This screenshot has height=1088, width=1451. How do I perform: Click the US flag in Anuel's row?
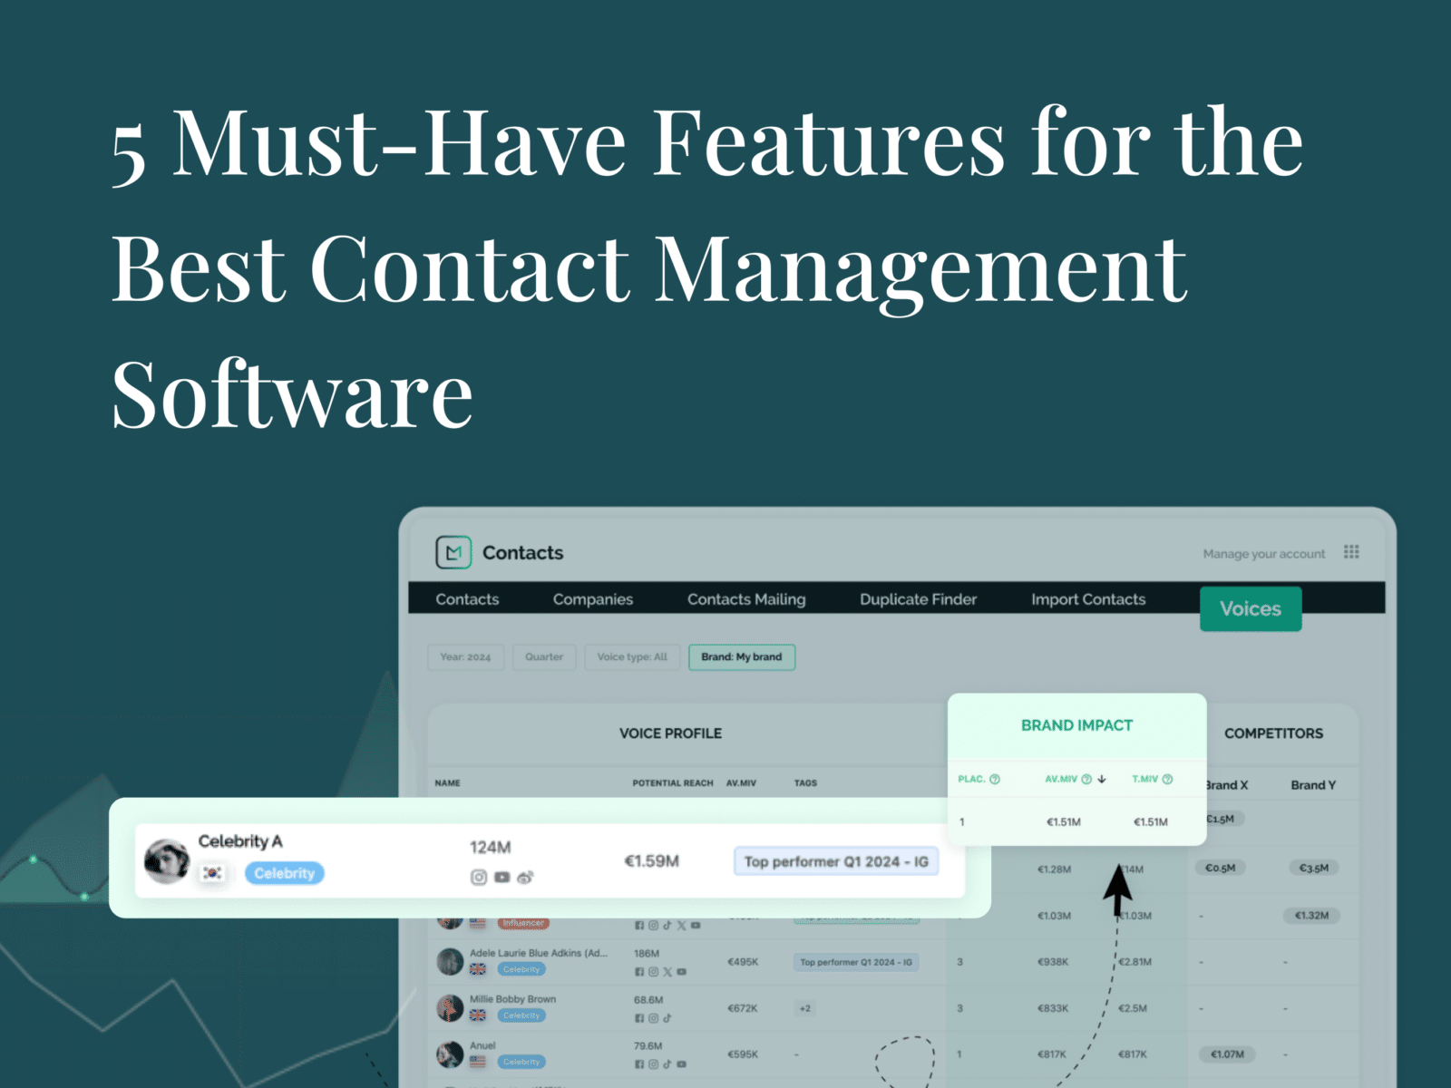pyautogui.click(x=478, y=1062)
